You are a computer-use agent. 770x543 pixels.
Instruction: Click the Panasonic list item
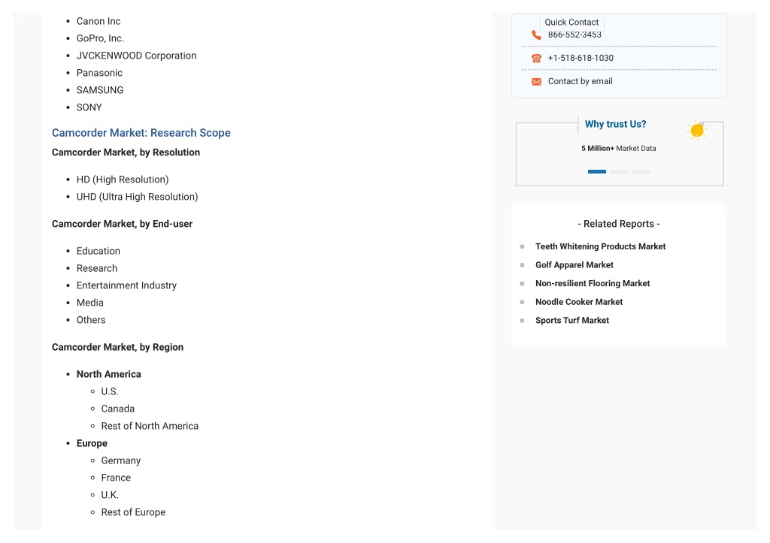(99, 73)
